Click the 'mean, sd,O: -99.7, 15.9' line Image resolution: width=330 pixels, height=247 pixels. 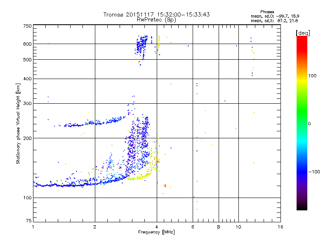(x=275, y=16)
